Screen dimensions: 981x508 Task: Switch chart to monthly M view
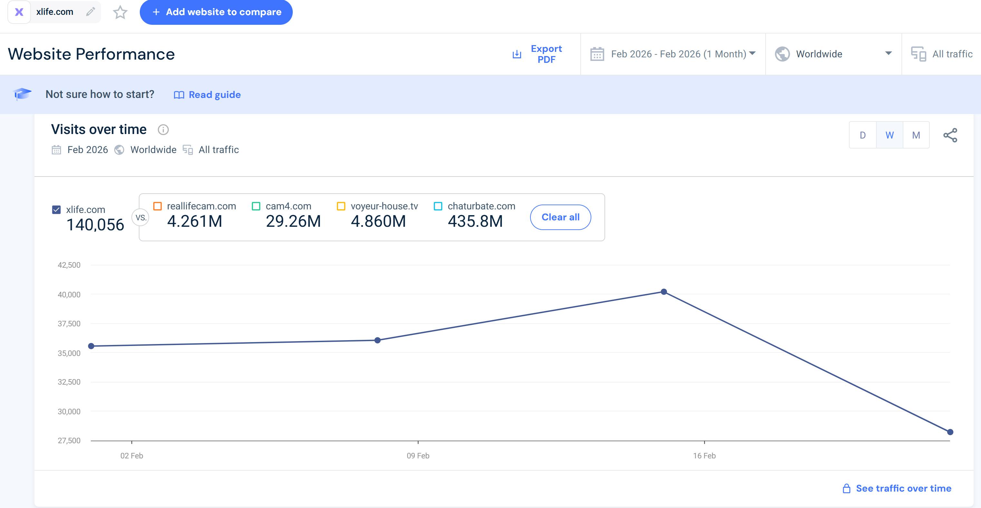point(916,135)
